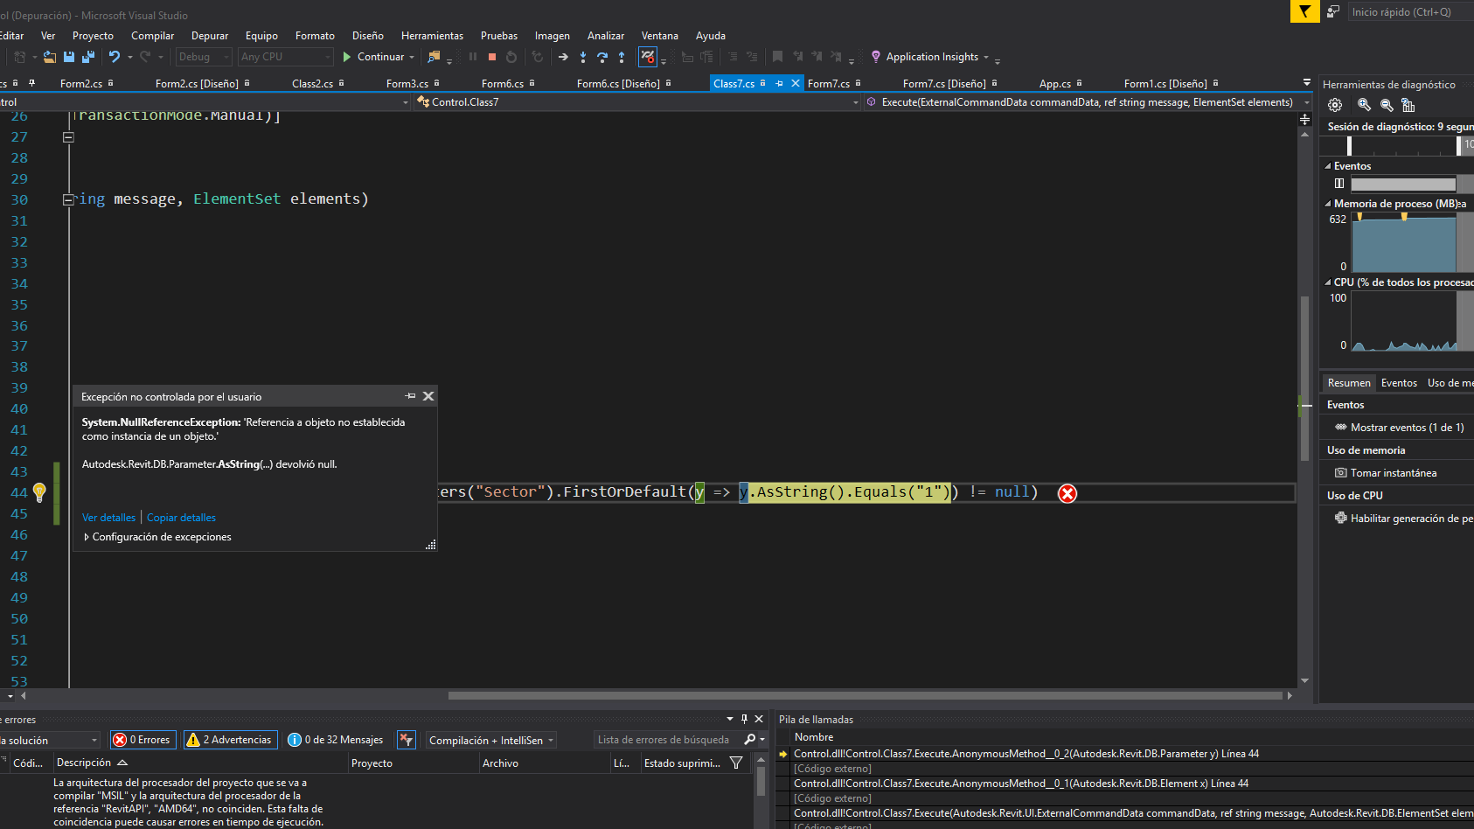
Task: Step Out using the up-arrow debug icon
Action: tap(622, 57)
